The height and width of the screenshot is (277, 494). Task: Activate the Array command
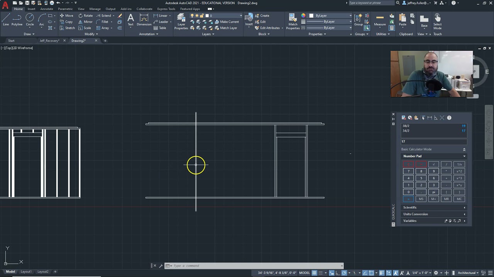coord(102,28)
